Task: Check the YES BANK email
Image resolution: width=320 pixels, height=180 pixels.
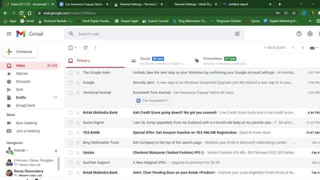Action: coord(70,132)
